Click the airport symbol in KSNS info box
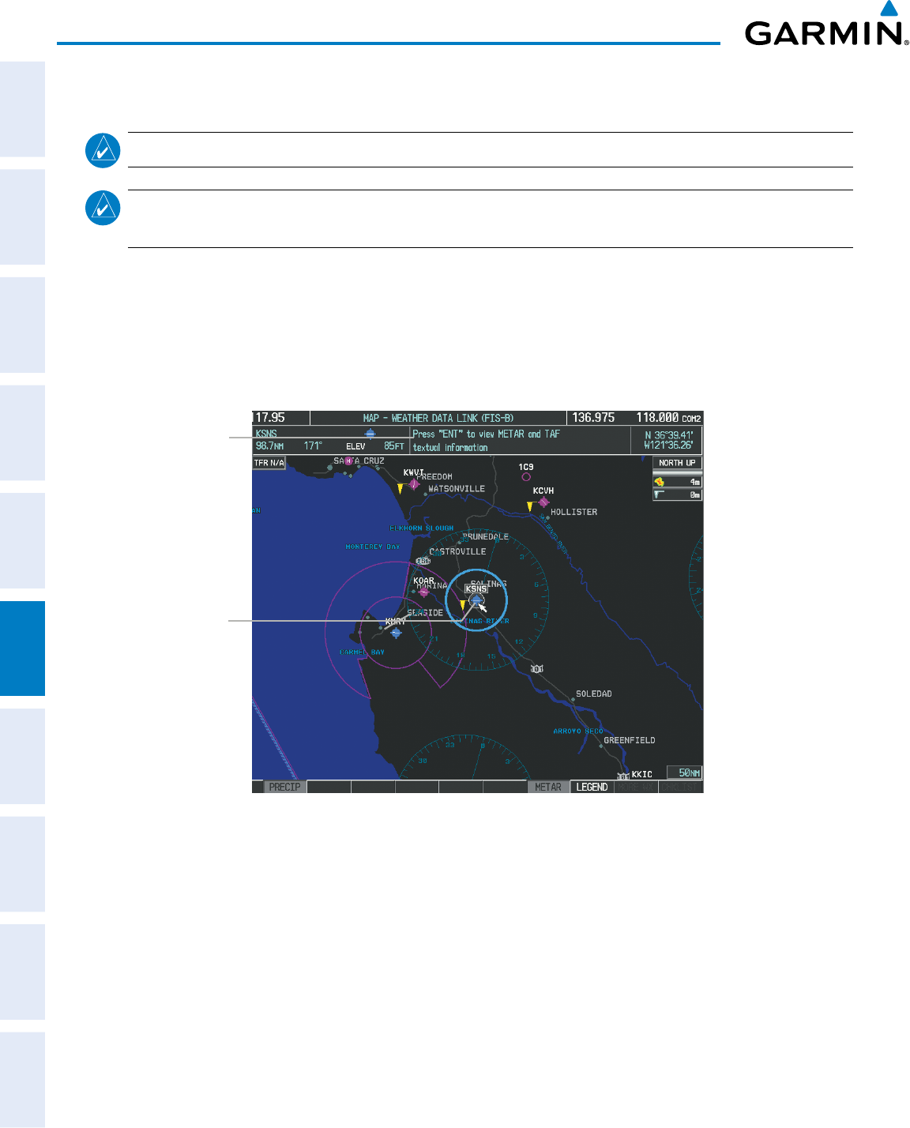This screenshot has height=1128, width=910. (x=370, y=434)
